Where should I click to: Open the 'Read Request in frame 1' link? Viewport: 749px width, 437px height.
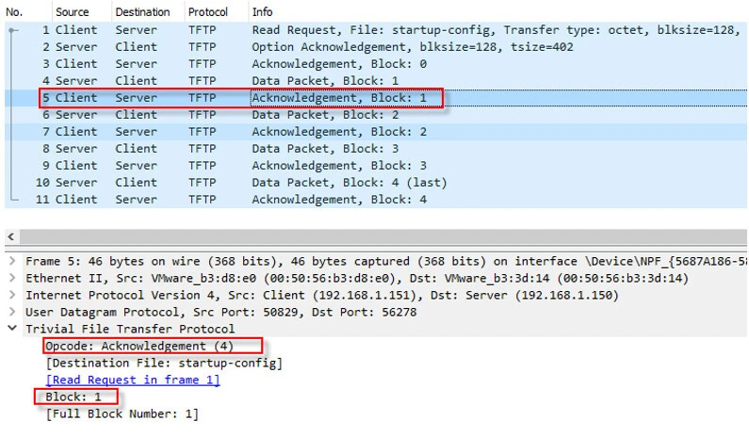pyautogui.click(x=133, y=380)
